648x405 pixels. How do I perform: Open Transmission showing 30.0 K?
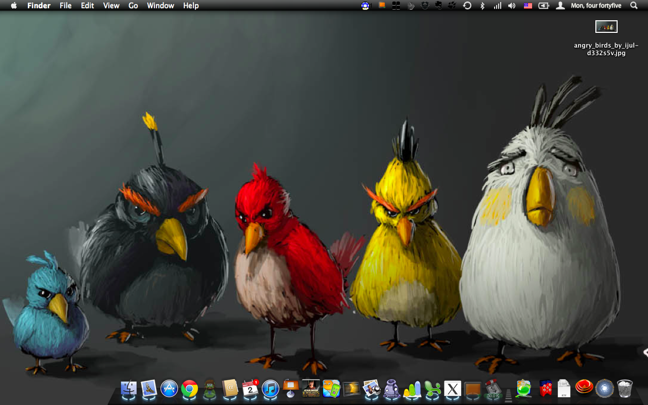(493, 388)
